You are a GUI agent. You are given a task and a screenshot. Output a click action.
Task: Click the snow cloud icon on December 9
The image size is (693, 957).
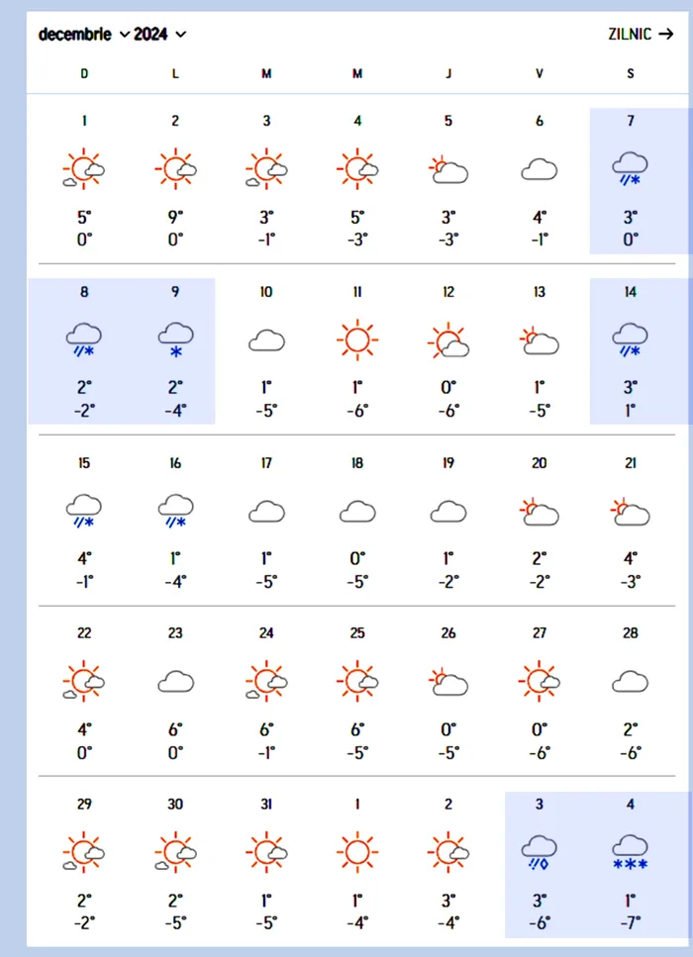coord(175,339)
